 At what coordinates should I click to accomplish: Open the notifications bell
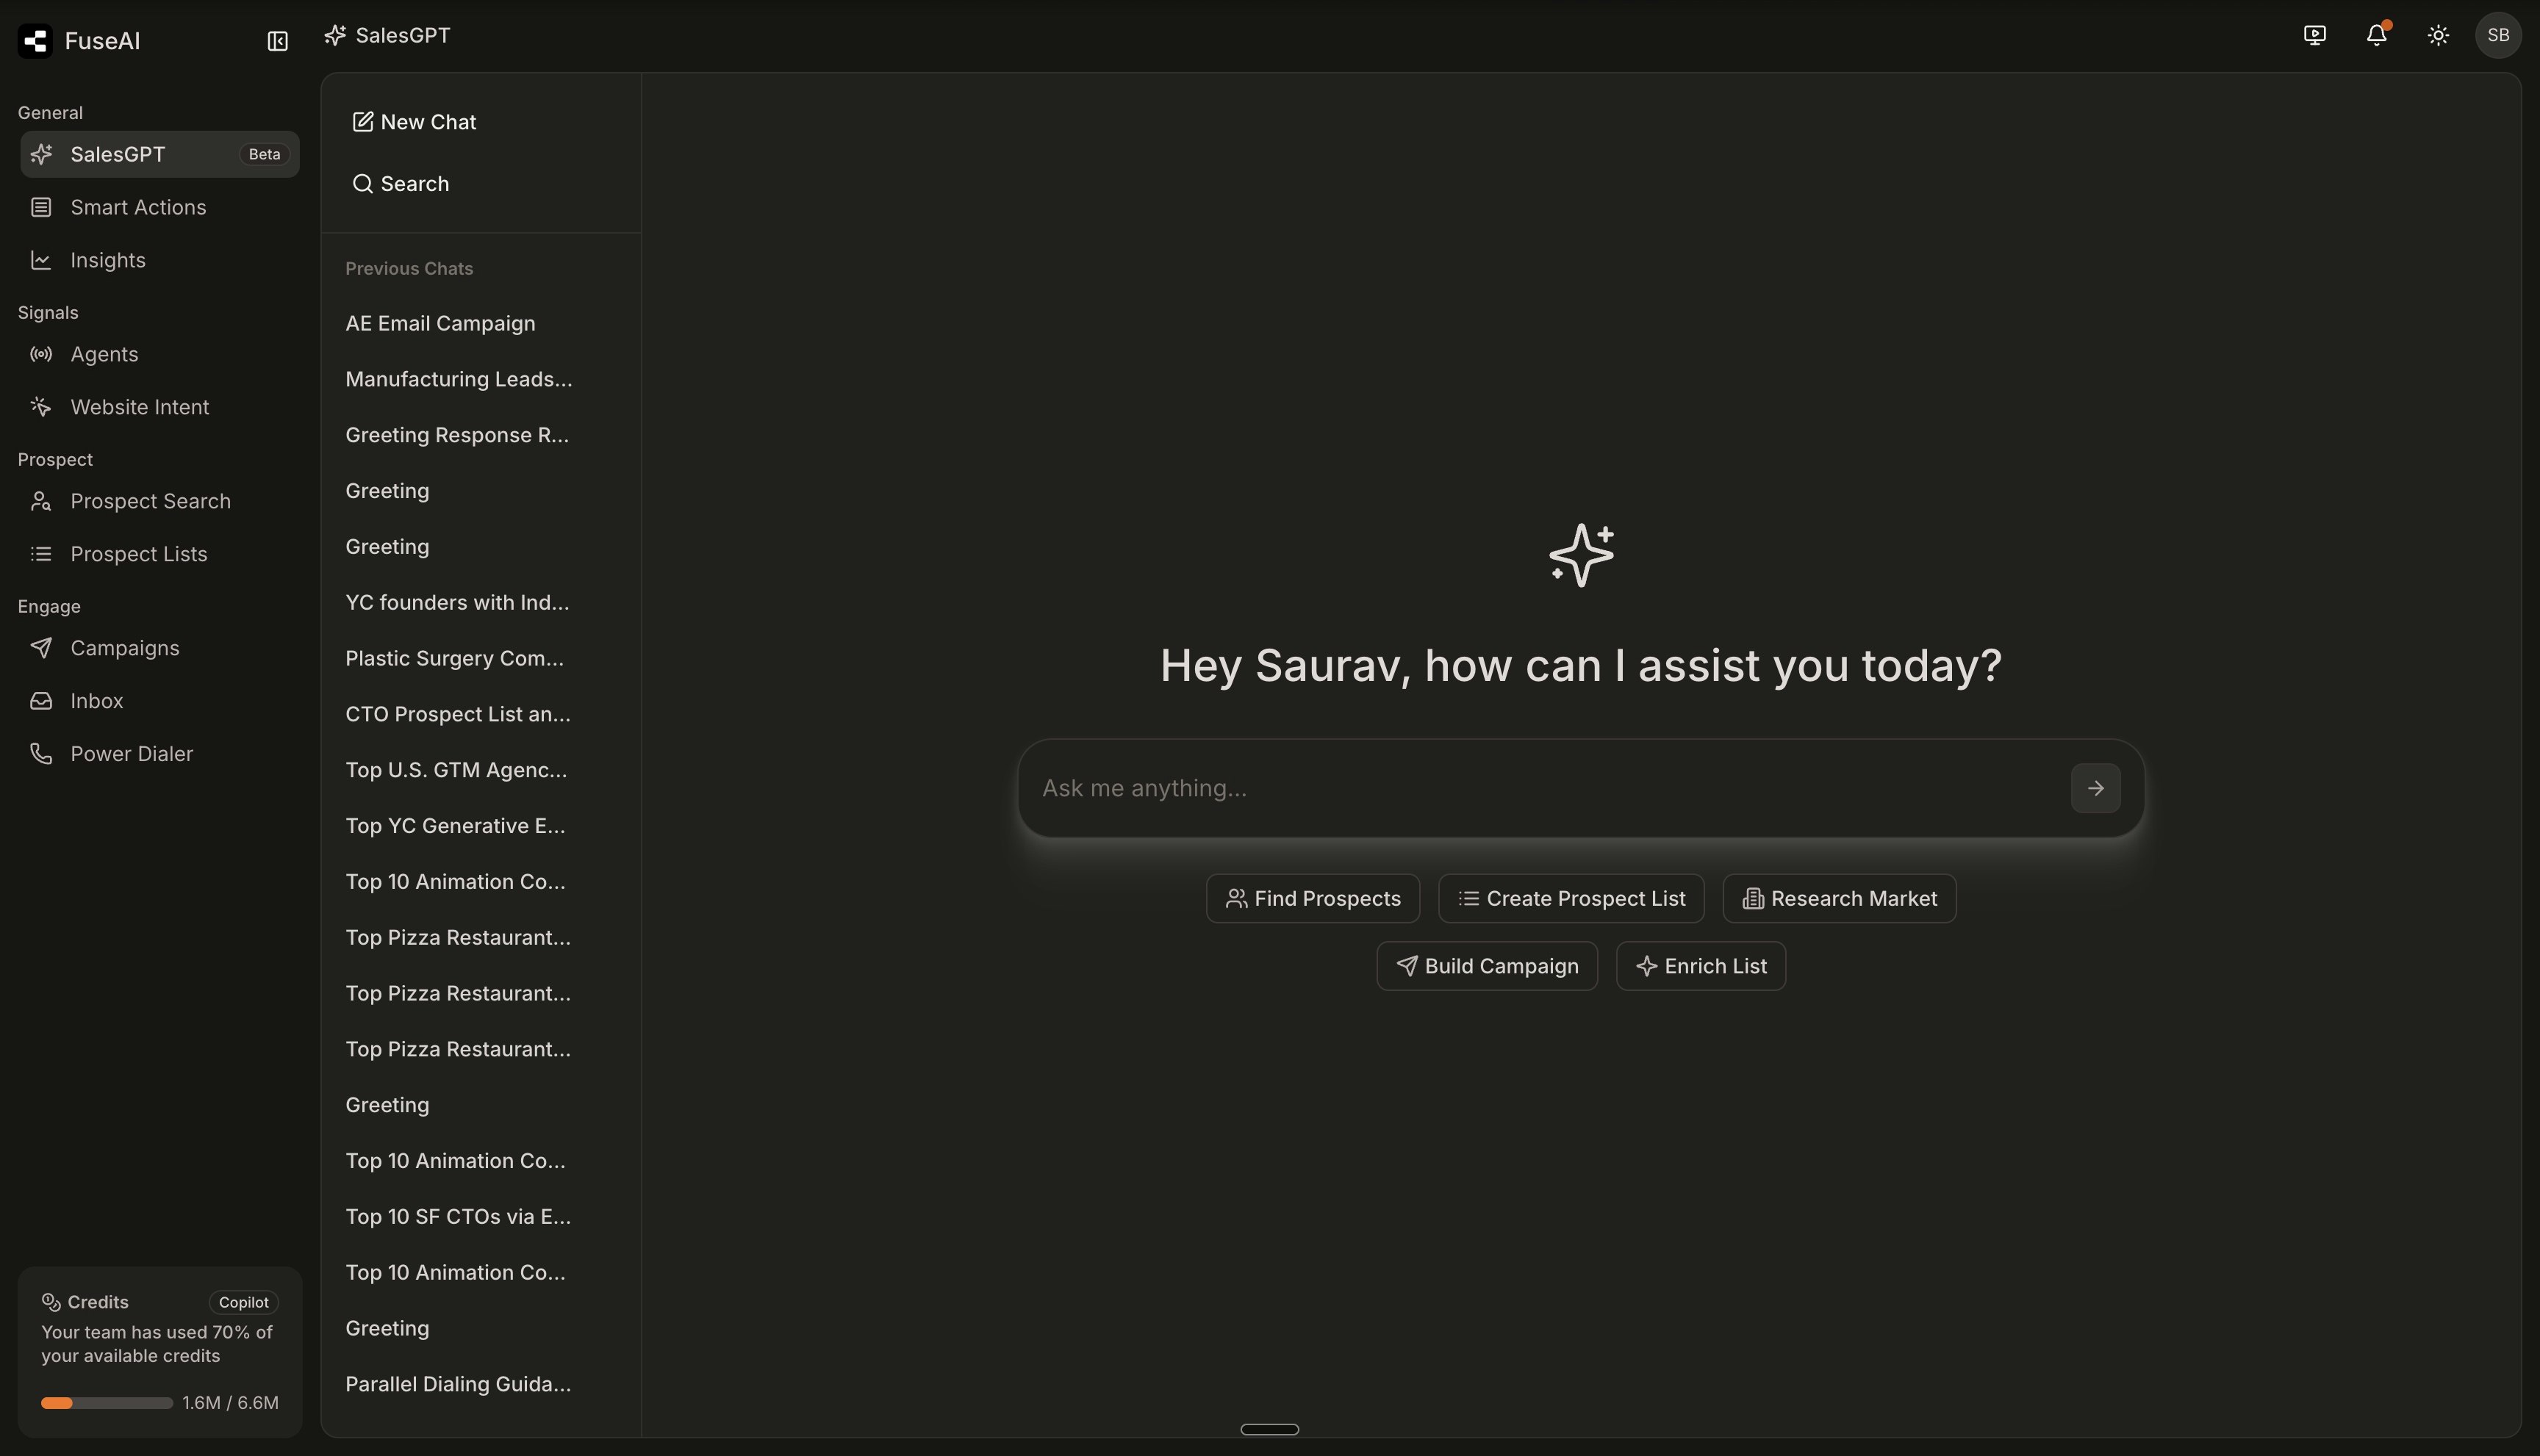(x=2376, y=35)
